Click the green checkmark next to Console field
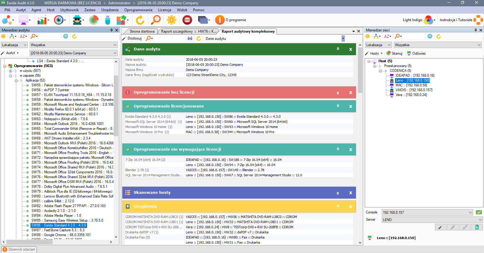Screen dimensions: 484x253 pos(479,212)
